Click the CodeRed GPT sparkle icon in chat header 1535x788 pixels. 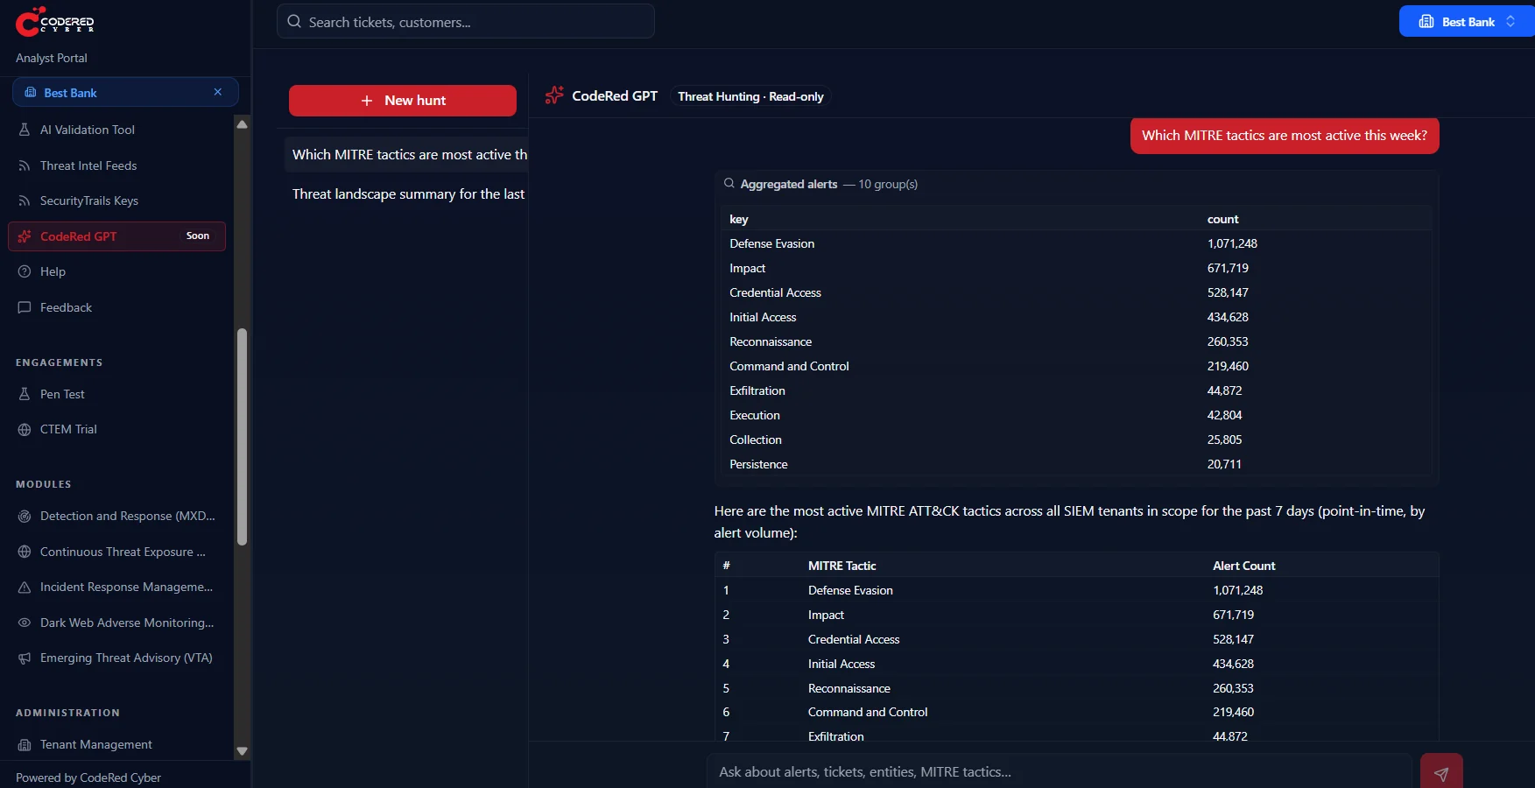tap(554, 95)
